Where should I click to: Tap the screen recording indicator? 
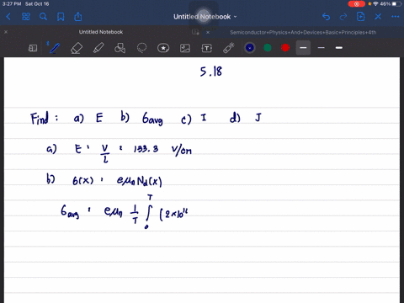coord(357,4)
